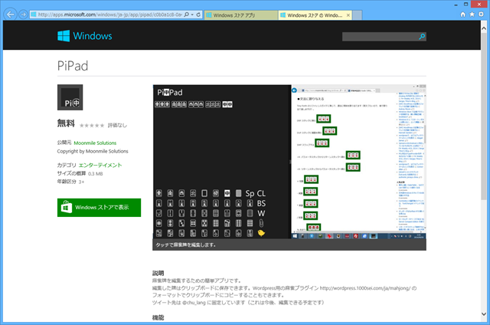Click the Windows logo in header
This screenshot has height=325, width=490.
(64, 36)
